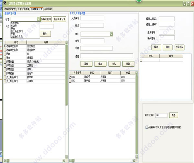Focus the 备注 input field

tap(107, 56)
